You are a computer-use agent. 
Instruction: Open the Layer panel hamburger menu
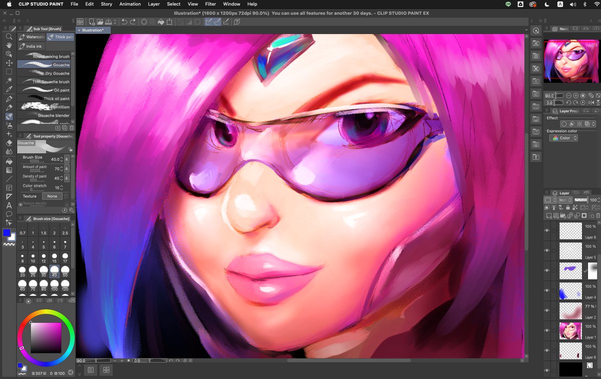[547, 193]
